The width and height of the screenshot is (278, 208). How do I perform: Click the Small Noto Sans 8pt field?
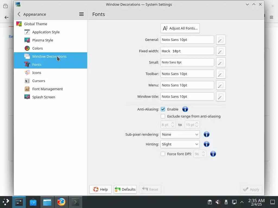point(187,63)
